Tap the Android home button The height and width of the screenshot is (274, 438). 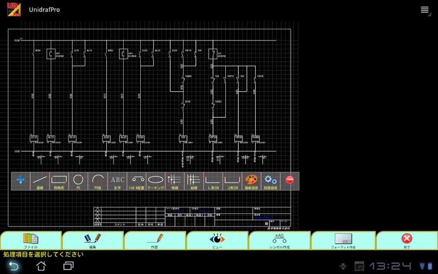[x=41, y=265]
